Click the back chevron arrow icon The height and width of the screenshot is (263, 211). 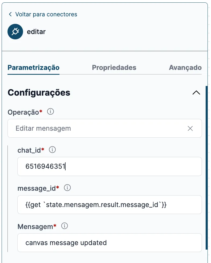pos(10,14)
